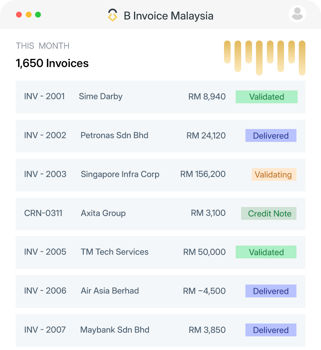Select credit note CRN-0311

[x=43, y=213]
